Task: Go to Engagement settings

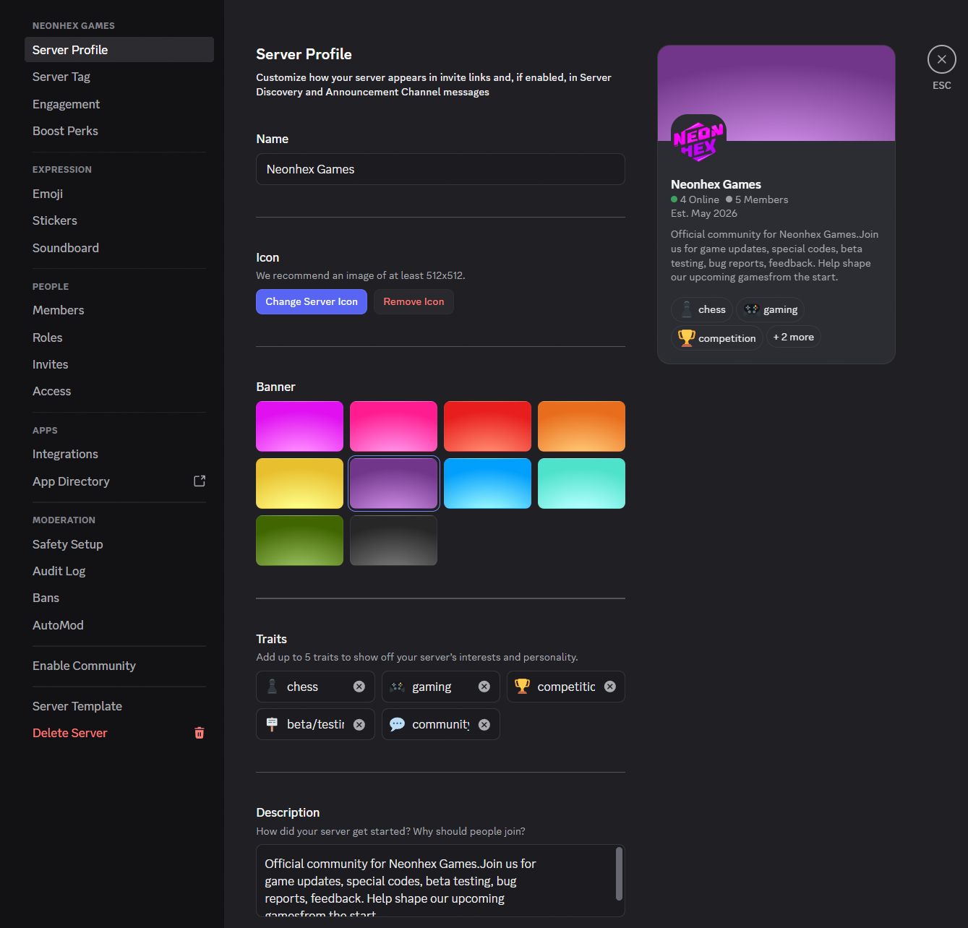Action: click(x=119, y=104)
